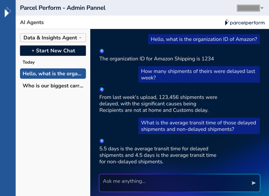Send the message using the arrow icon
Viewport: 269px width, 196px height.
click(254, 183)
